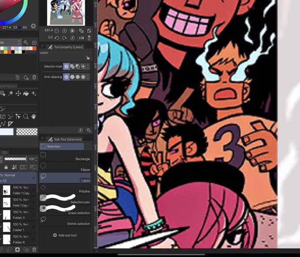Image resolution: width=300 pixels, height=257 pixels.
Task: Click the fit to screen icon
Action: [89, 30]
